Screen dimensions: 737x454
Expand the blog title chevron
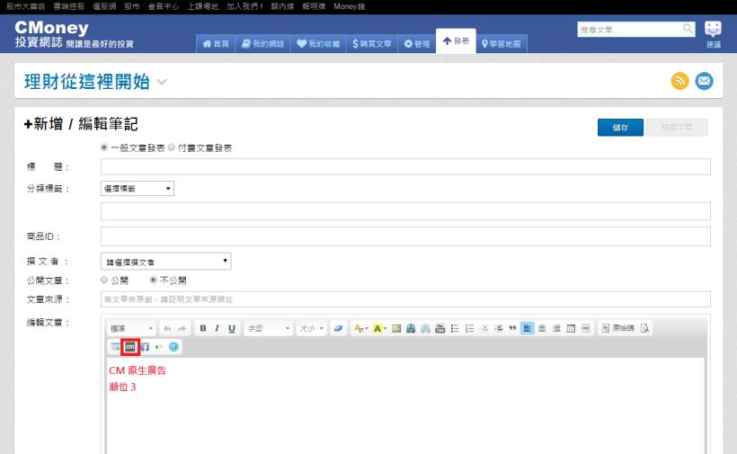[x=162, y=82]
